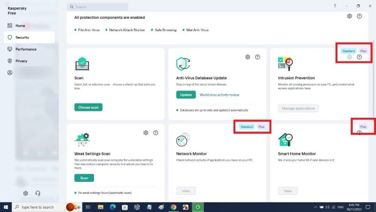Open settings gear at sidebar bottom
The image size is (376, 212).
tap(25, 193)
